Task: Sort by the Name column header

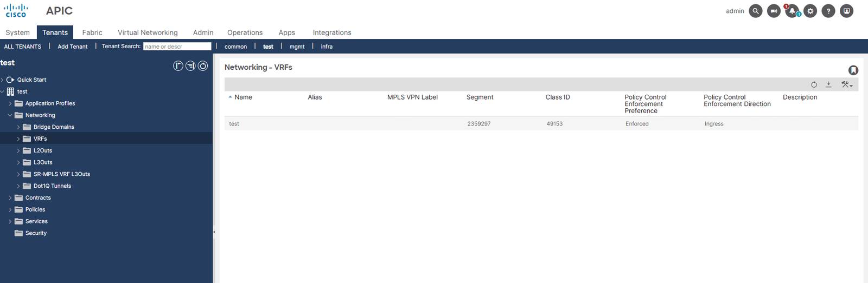Action: (x=243, y=97)
